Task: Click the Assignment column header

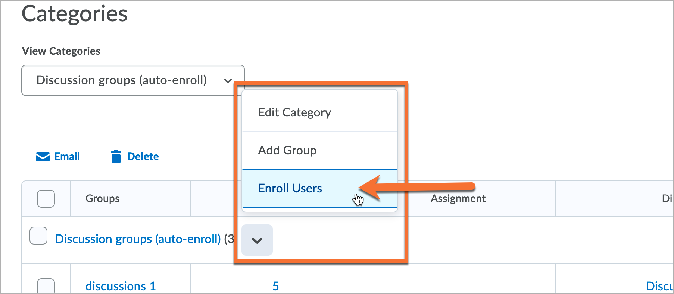Action: click(458, 199)
